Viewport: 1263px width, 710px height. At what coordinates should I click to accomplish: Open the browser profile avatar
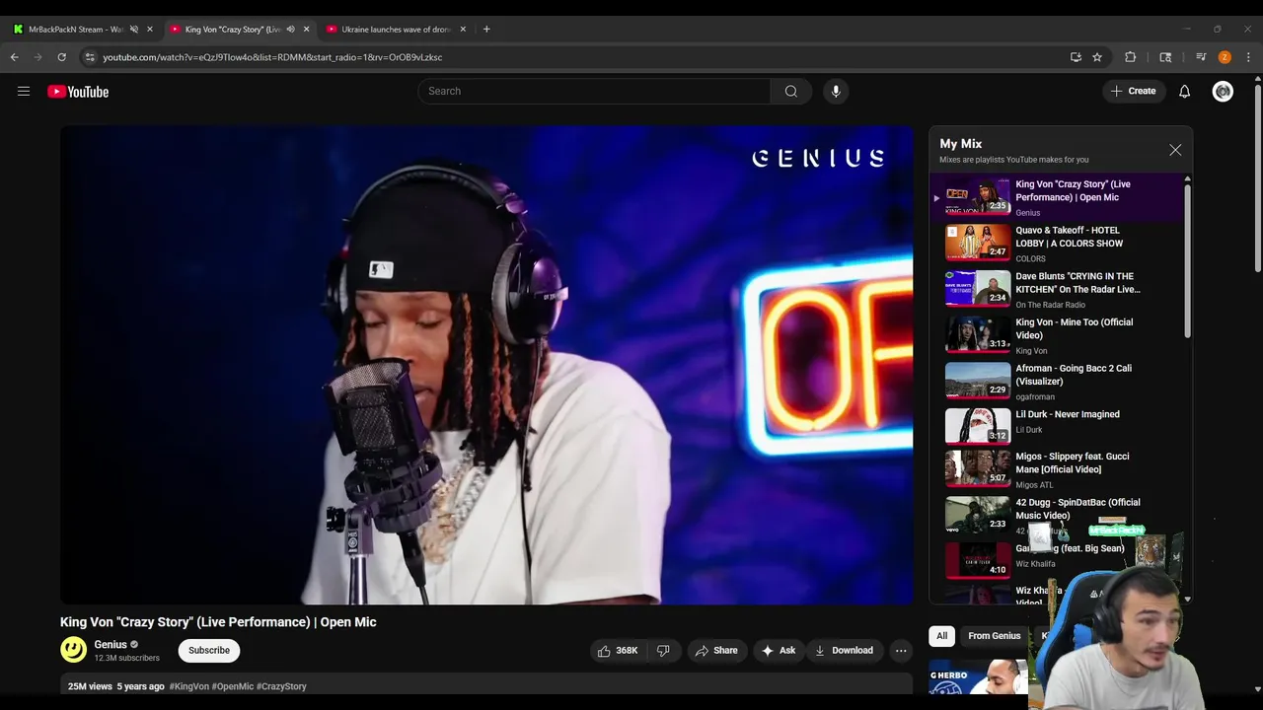(1225, 57)
